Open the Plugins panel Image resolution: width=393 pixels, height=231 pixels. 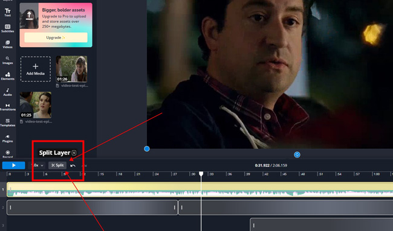pyautogui.click(x=7, y=139)
